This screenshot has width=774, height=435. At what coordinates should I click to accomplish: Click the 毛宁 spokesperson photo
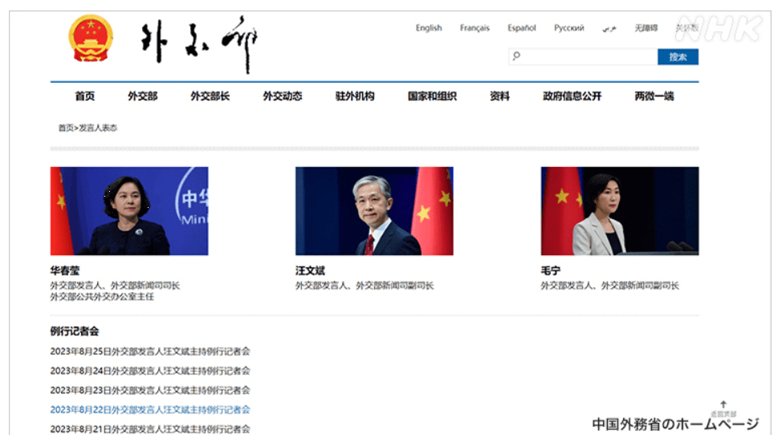[619, 211]
